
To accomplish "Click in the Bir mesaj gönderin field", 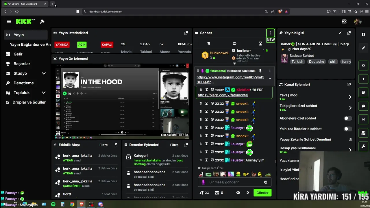I will tap(234, 182).
